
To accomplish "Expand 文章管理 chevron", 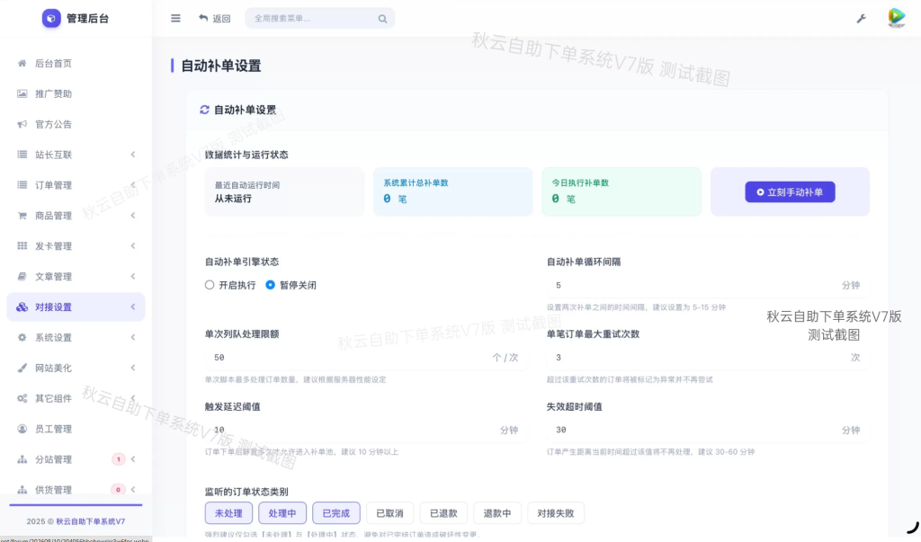I will (x=133, y=277).
